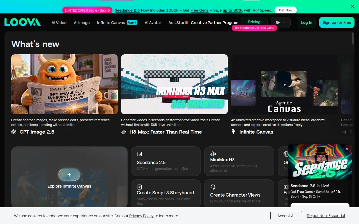Click the bars icon on the Seedance 2.5 card
359x224 pixels.
pos(140,154)
